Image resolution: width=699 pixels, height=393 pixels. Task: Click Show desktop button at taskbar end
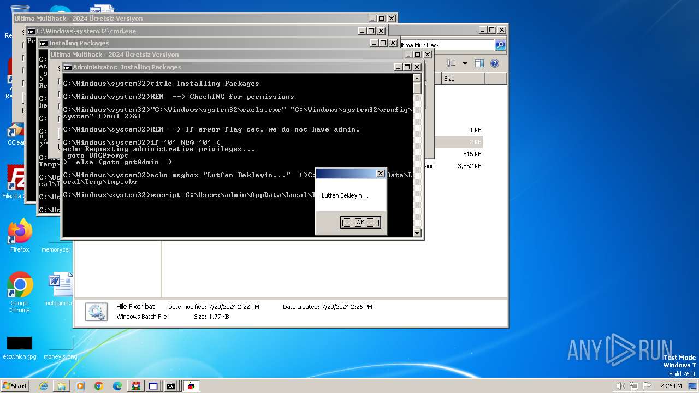click(694, 386)
